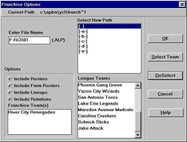
Task: Click League Teams scrollbar down arrow
Action: [x=138, y=135]
